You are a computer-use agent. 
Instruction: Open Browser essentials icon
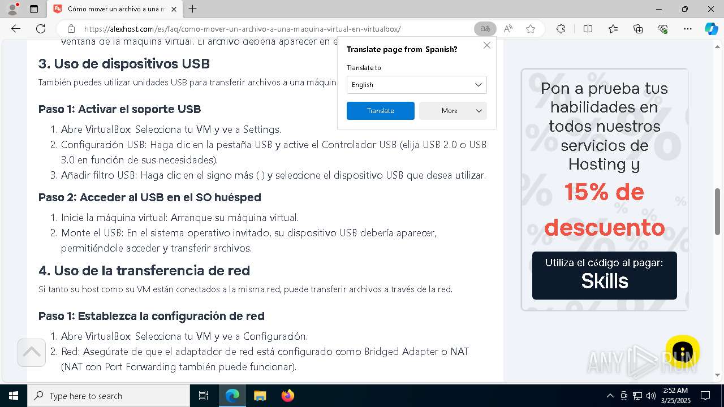(663, 29)
